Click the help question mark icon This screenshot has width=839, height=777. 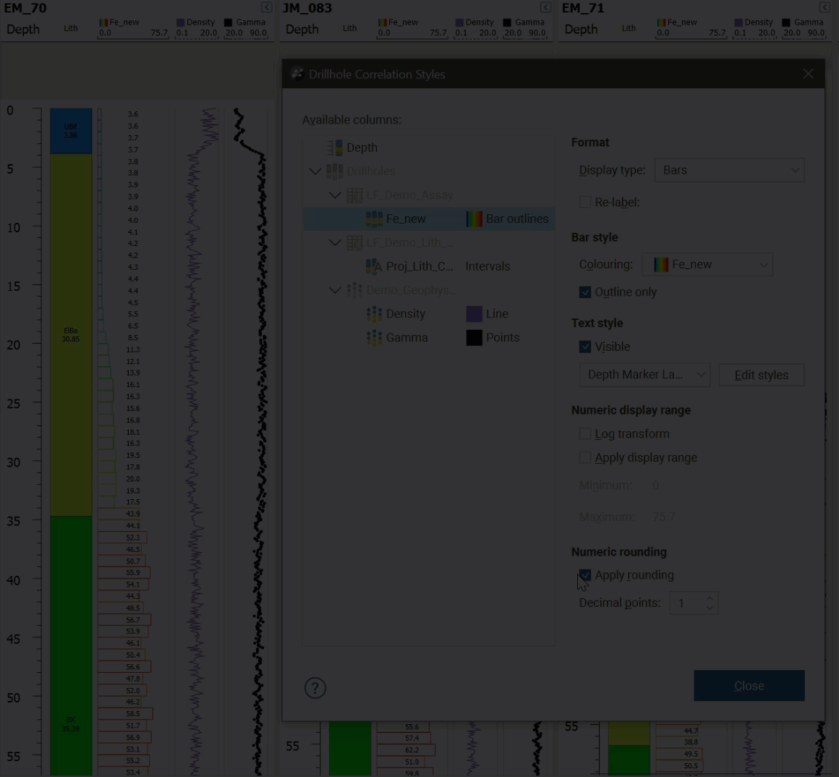315,687
